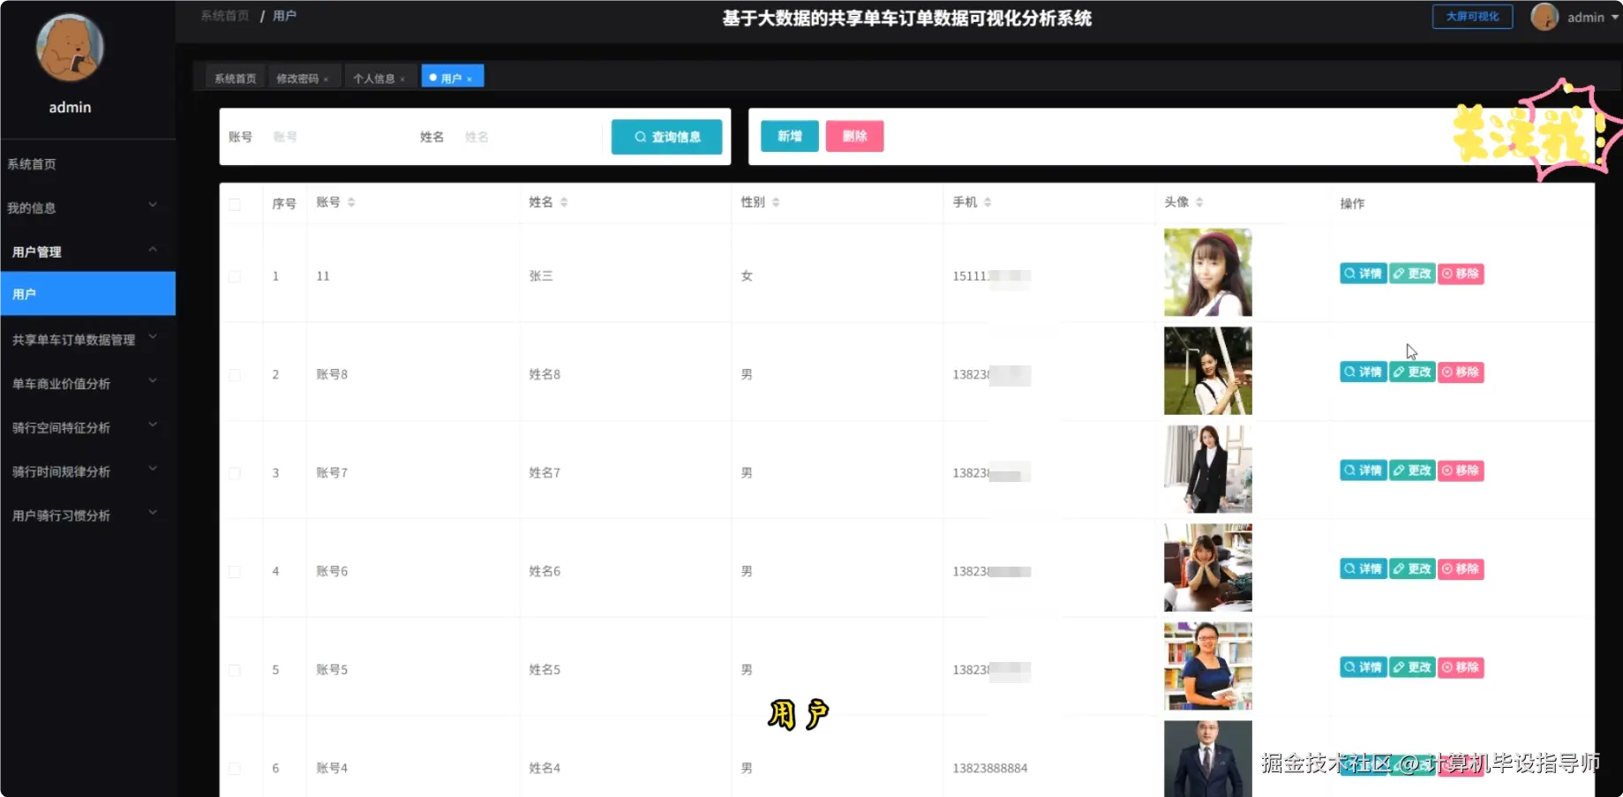Viewport: 1623px width, 797px height.
Task: Click 系统首页 breadcrumb link
Action: [x=225, y=16]
